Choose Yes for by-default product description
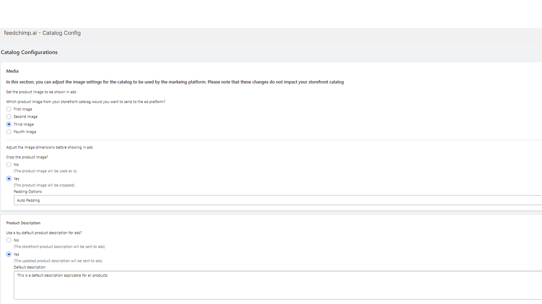The image size is (542, 304). [x=9, y=255]
